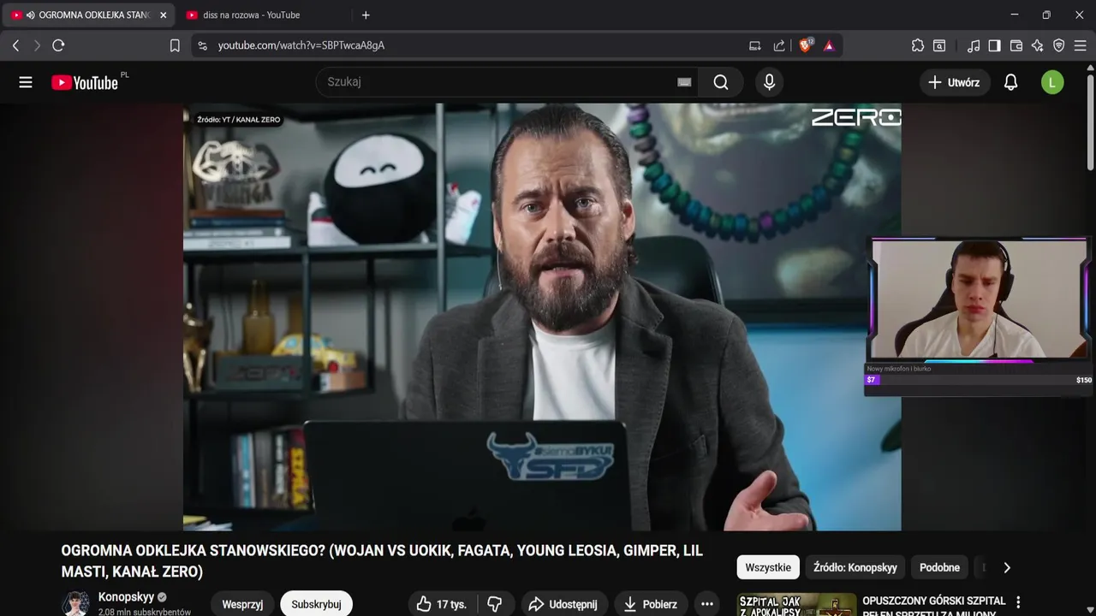This screenshot has width=1096, height=616.
Task: Select the Wszystkie filter chip
Action: tap(768, 567)
